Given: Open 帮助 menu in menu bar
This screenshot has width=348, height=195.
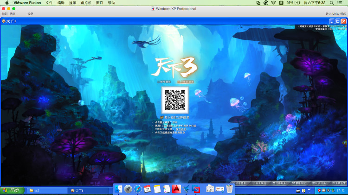Looking at the screenshot, I should [111, 3].
